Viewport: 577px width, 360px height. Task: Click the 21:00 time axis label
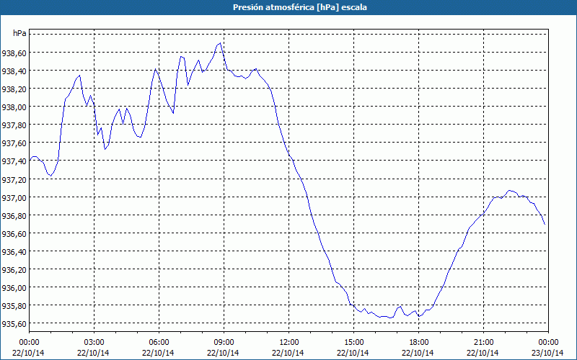(483, 343)
